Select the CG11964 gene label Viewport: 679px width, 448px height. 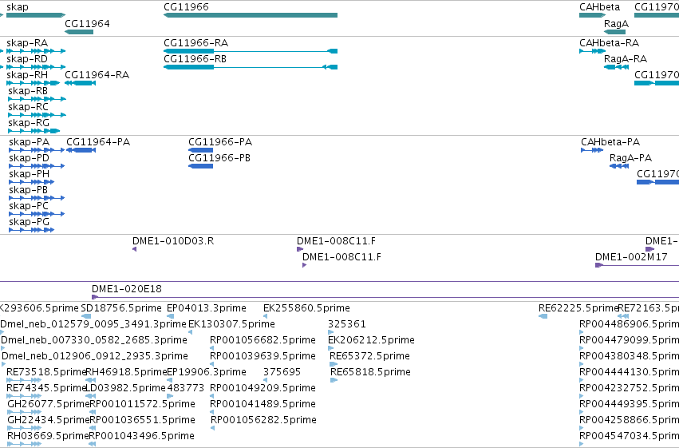click(x=87, y=23)
